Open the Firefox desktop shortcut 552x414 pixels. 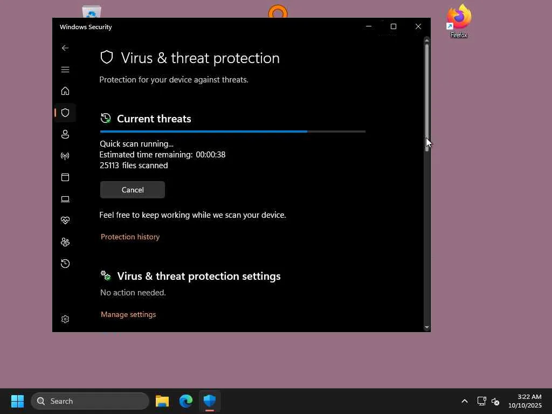point(459,21)
